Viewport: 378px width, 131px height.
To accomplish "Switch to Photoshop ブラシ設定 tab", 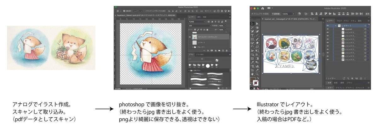I will click(200, 54).
